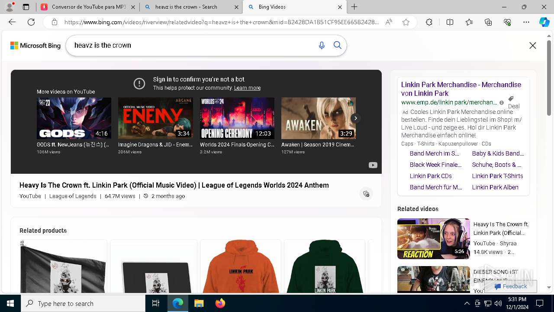This screenshot has width=554, height=312.
Task: View site information lock icon
Action: [x=55, y=22]
